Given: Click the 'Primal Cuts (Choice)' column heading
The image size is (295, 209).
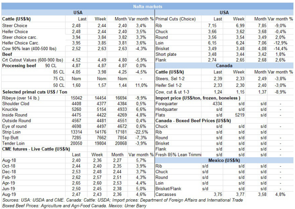Looking at the screenshot, I should tap(176, 19).
